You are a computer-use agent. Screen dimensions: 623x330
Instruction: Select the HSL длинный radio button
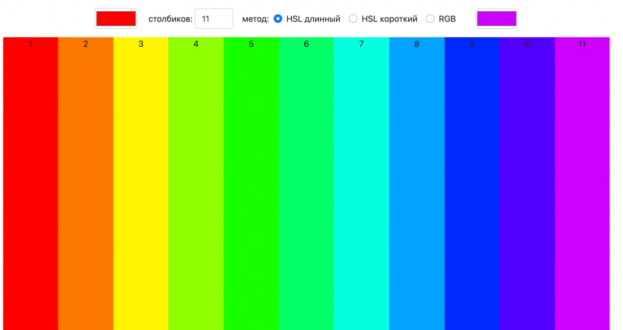coord(278,19)
